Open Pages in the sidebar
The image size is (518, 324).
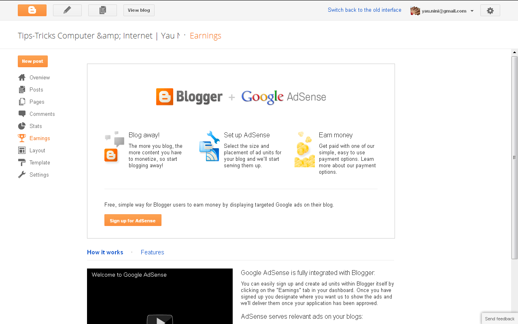tap(37, 102)
